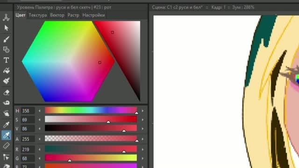Select the Brush tool
The height and width of the screenshot is (168, 299).
(6, 39)
